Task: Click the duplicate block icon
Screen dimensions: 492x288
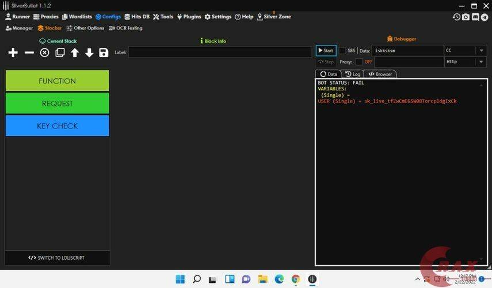Action: click(x=60, y=53)
